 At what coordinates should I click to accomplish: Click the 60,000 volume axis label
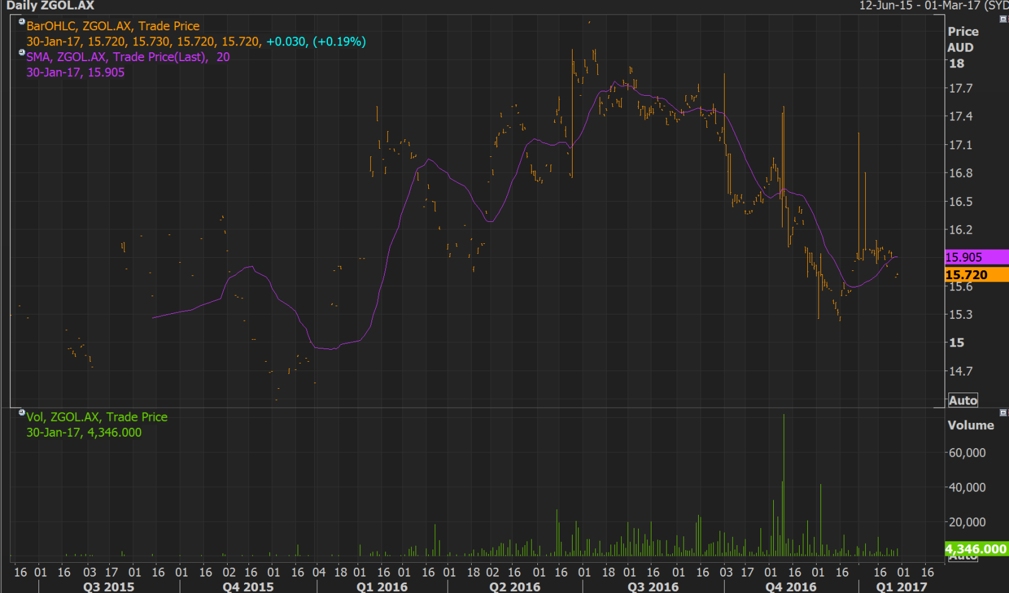tap(967, 452)
